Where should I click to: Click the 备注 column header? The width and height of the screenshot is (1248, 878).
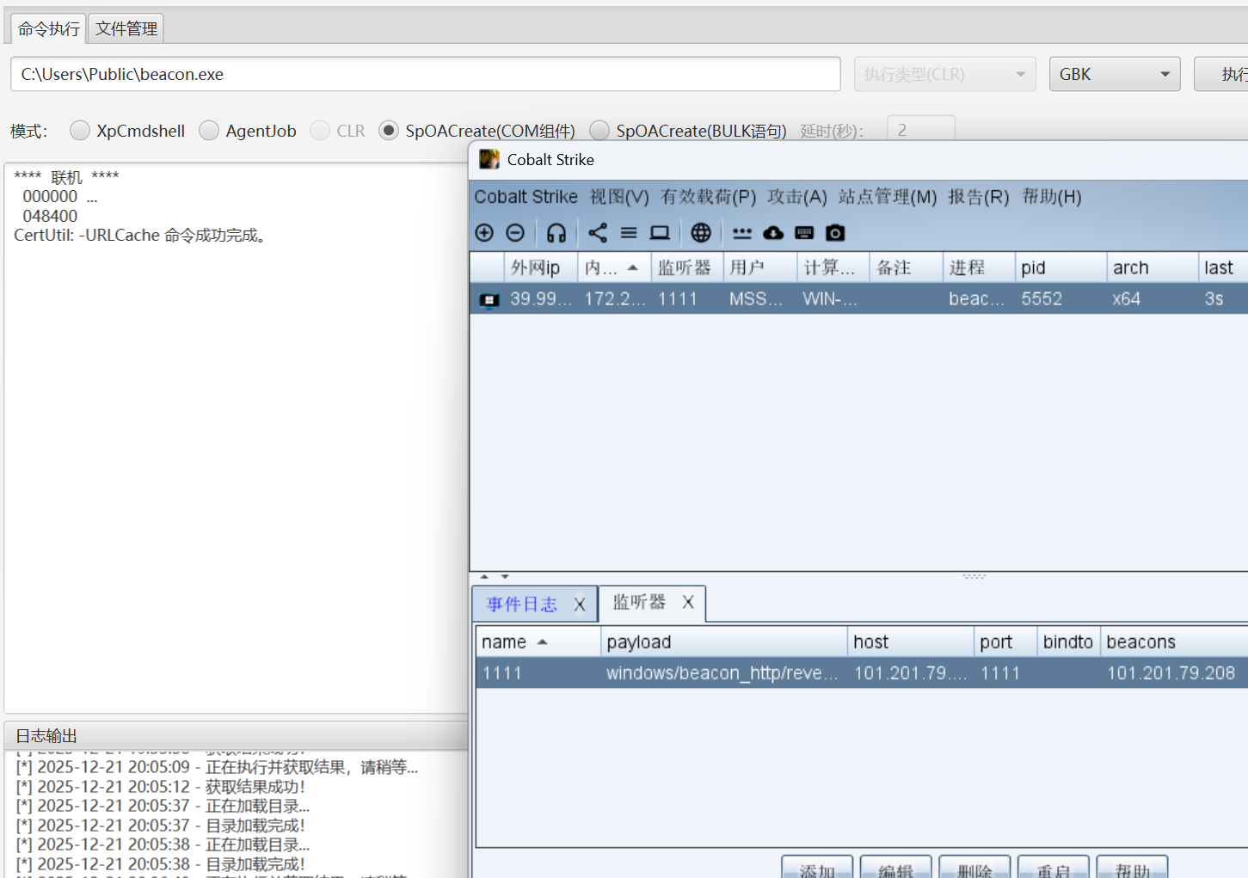coord(907,267)
